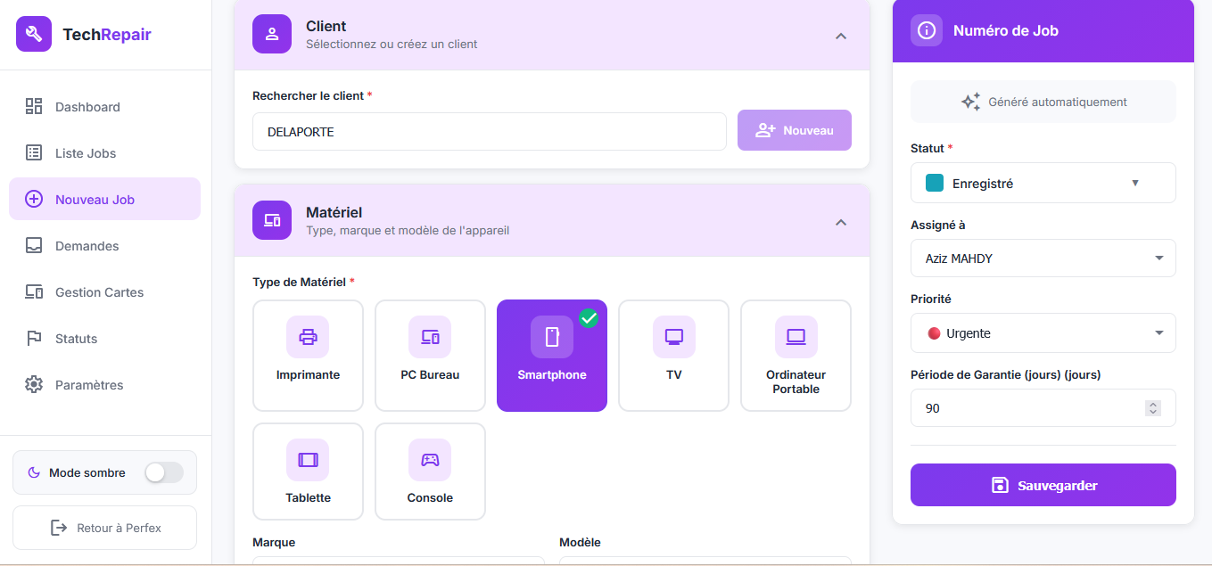This screenshot has width=1212, height=566.
Task: Click the Nouveau client button
Action: 794,130
